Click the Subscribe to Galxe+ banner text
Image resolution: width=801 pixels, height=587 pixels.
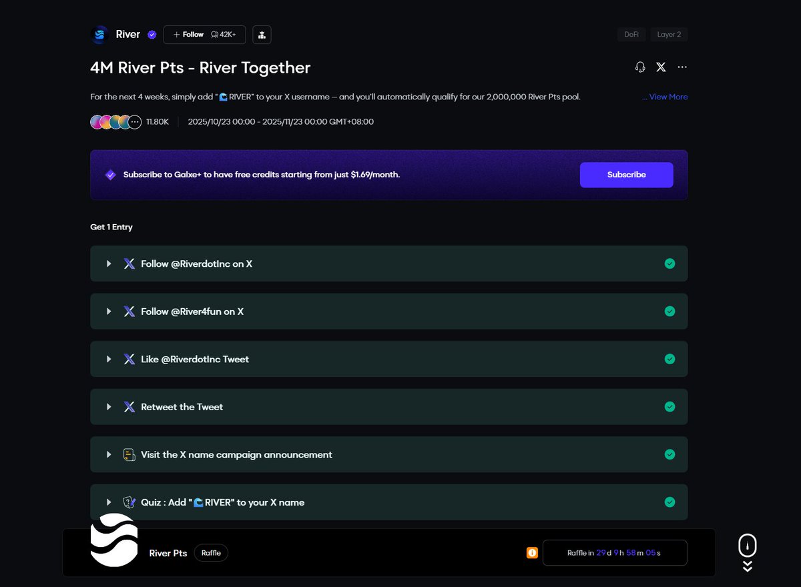262,175
